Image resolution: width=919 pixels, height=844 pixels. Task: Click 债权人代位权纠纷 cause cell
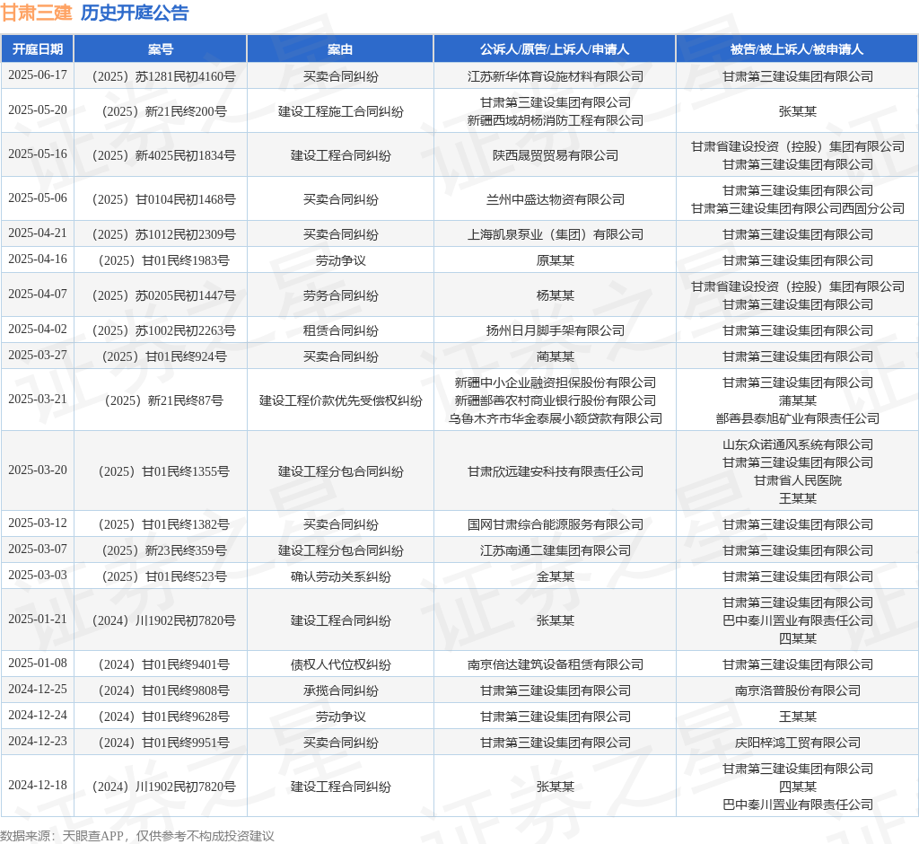click(340, 664)
